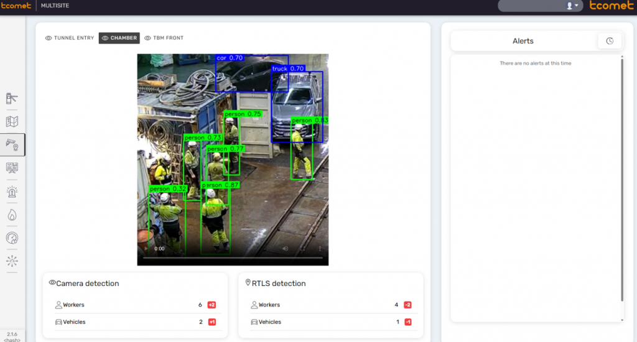Viewport: 637px width, 342px height.
Task: Open the gauge meter sidebar icon
Action: point(12,238)
